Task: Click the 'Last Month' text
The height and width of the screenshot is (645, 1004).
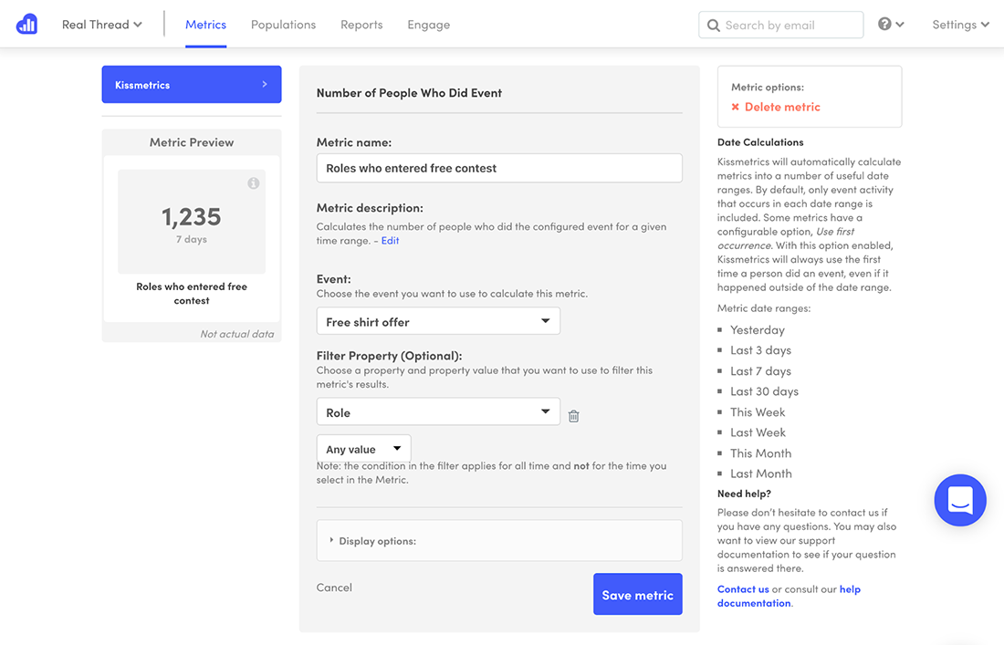Action: (x=761, y=473)
